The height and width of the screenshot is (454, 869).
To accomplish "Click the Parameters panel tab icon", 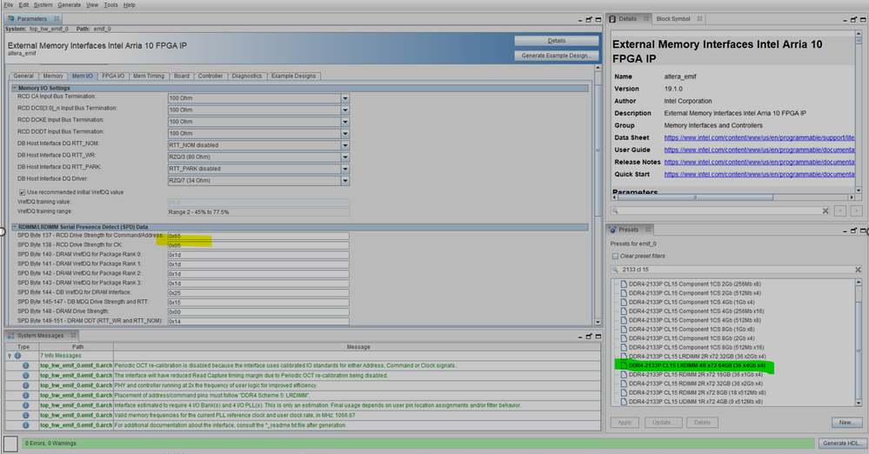I will [11, 18].
